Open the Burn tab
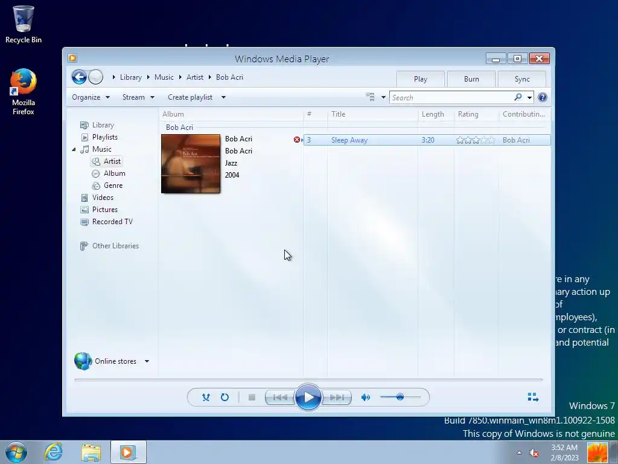Viewport: 618px width, 464px height. (471, 79)
